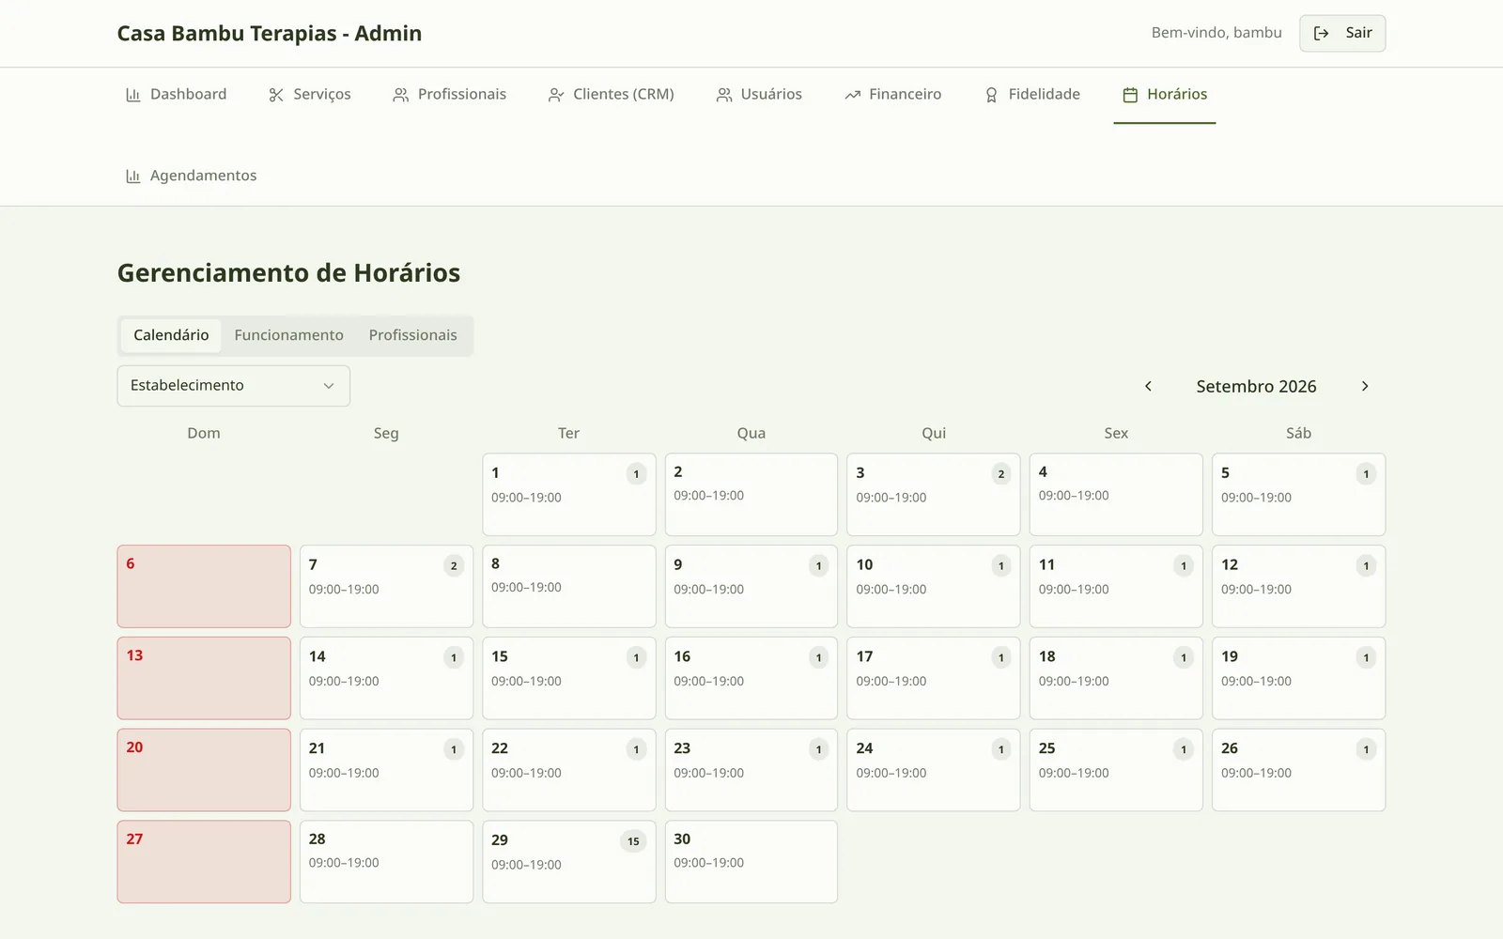Click the scissors icon beside Serviços

coord(276,95)
